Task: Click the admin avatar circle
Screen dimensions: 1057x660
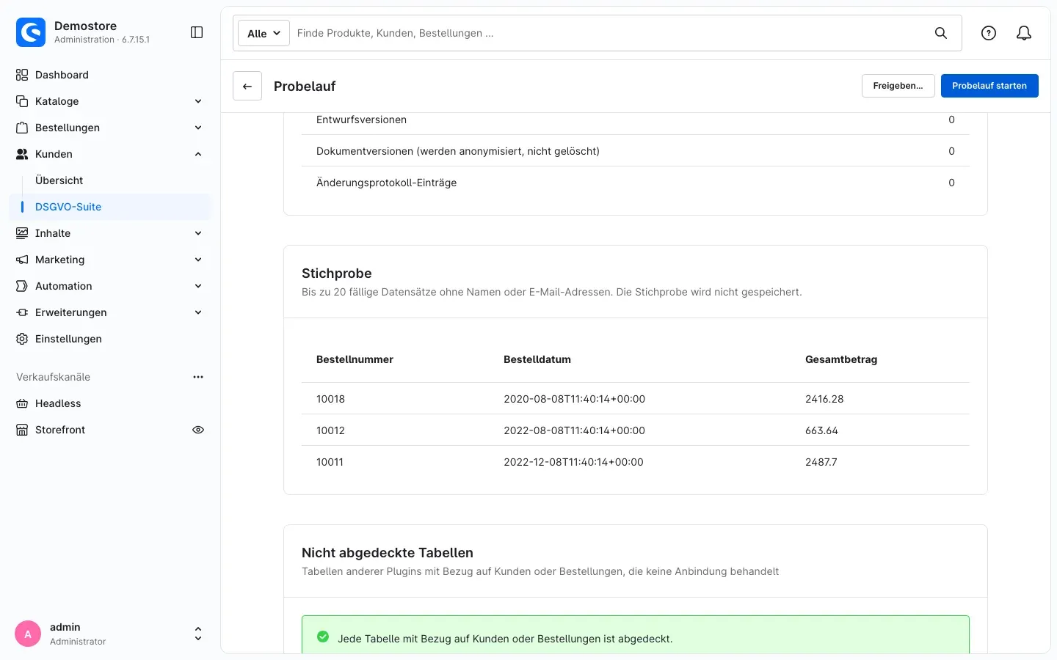Action: [x=28, y=634]
